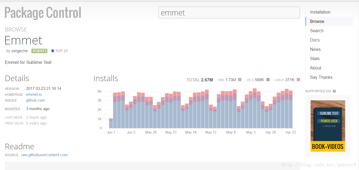This screenshot has width=359, height=170.
Task: Click the Emmet package title
Action: tap(23, 40)
